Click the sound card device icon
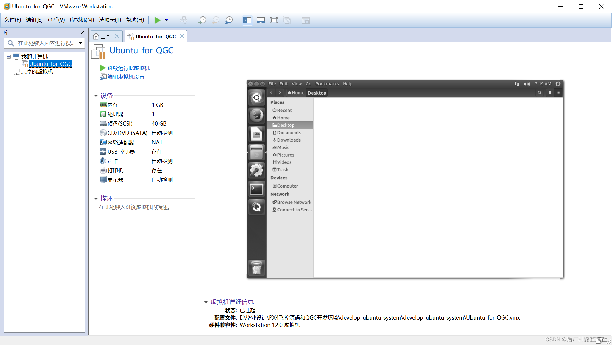This screenshot has width=612, height=345. (x=103, y=161)
